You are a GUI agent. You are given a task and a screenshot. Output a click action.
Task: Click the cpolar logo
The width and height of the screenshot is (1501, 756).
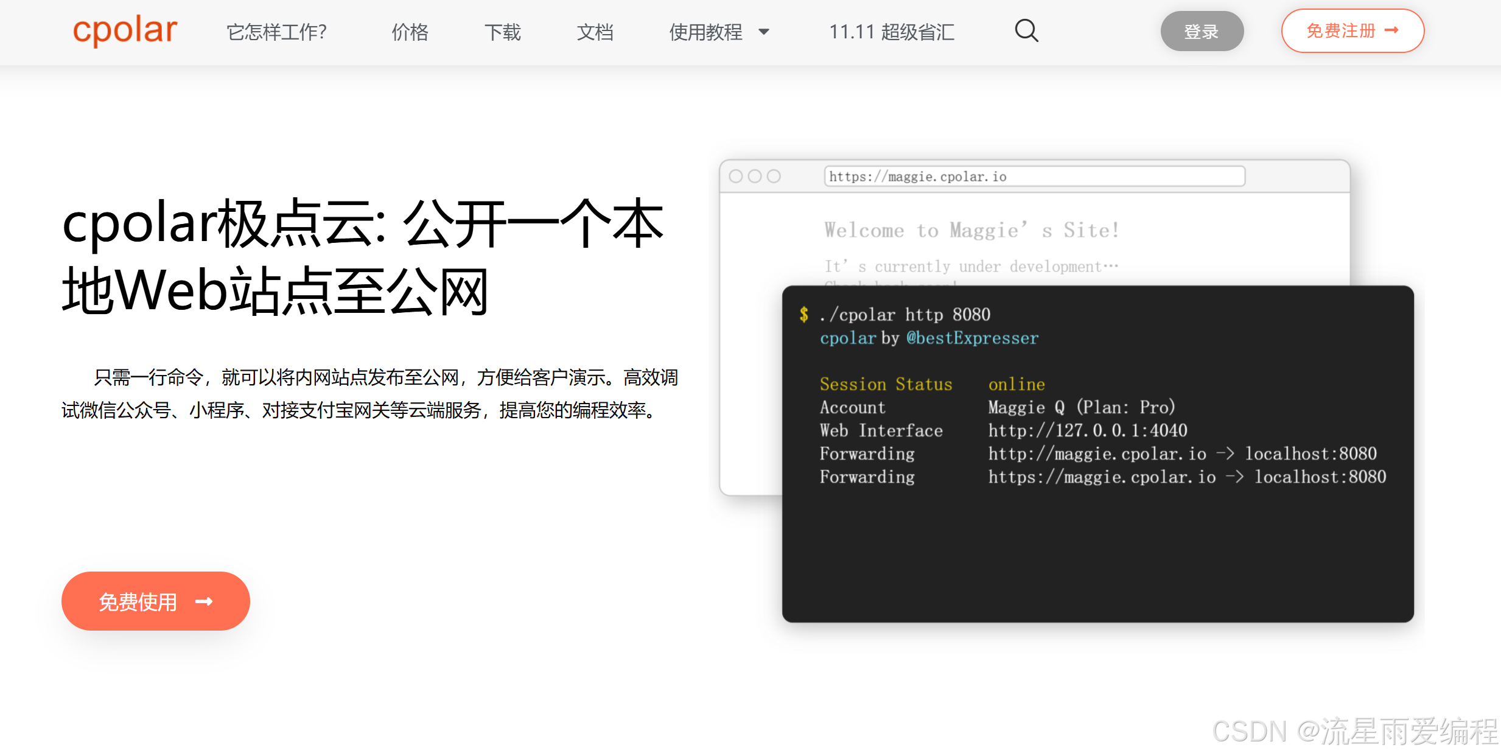[125, 30]
